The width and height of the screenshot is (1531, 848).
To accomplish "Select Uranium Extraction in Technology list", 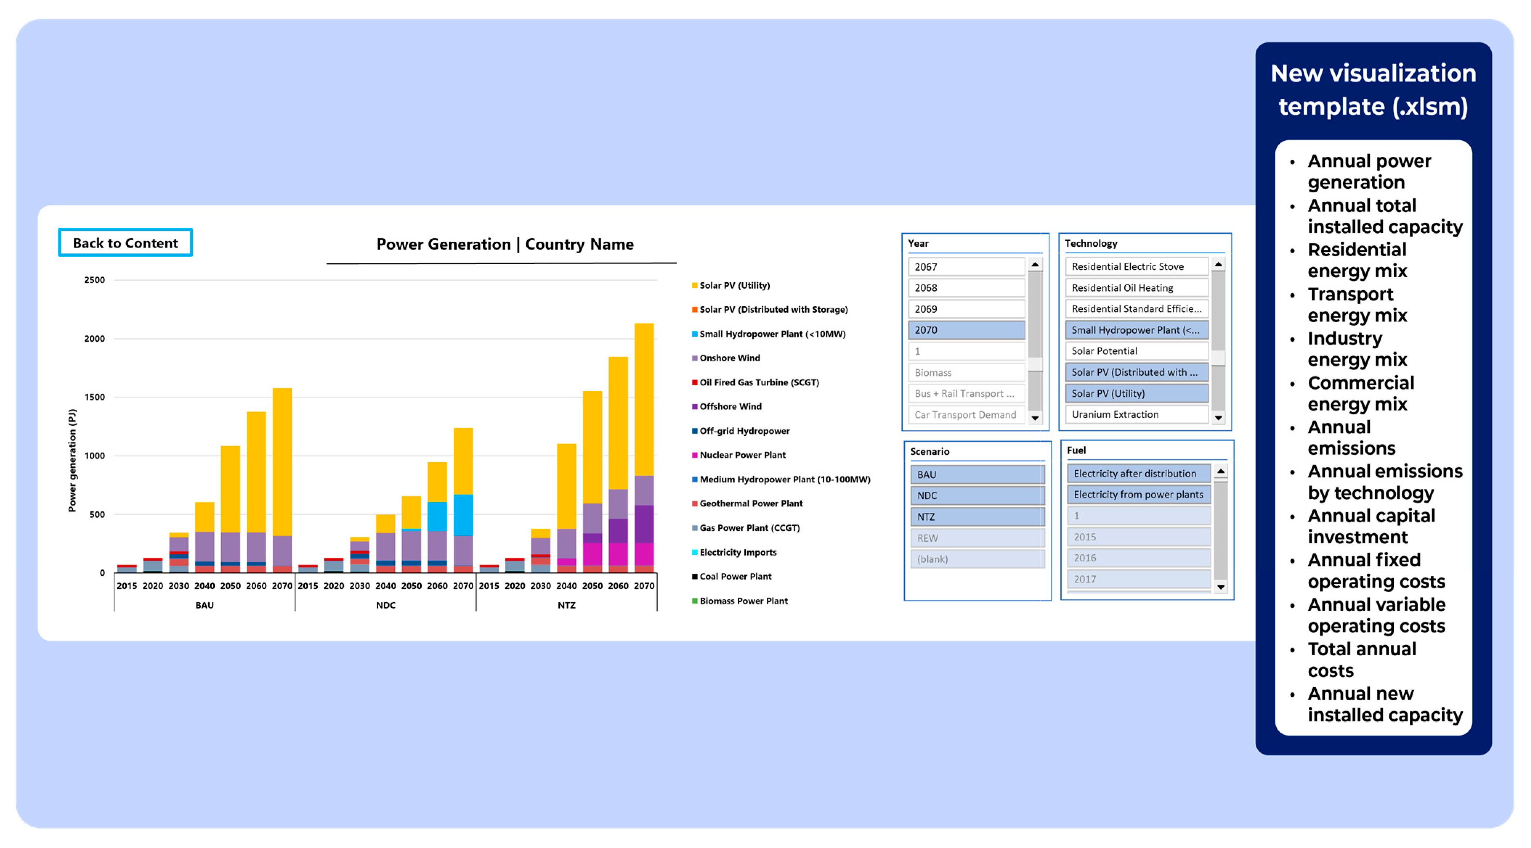I will 1136,414.
